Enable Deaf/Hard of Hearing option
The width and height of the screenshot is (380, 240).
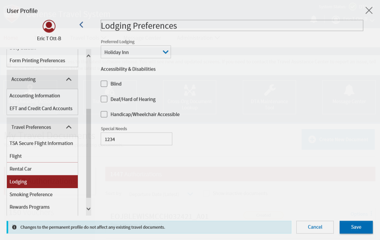104,99
